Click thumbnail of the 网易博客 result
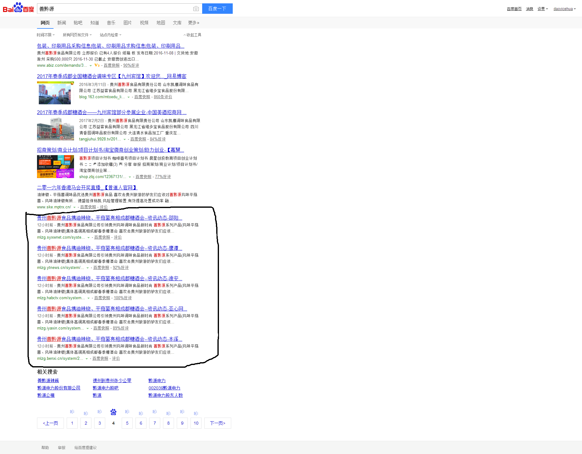582x454 pixels. coord(55,93)
